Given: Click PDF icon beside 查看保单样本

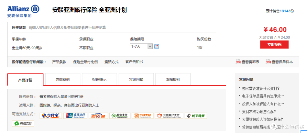Looking at the screenshot, I should click(x=268, y=62).
